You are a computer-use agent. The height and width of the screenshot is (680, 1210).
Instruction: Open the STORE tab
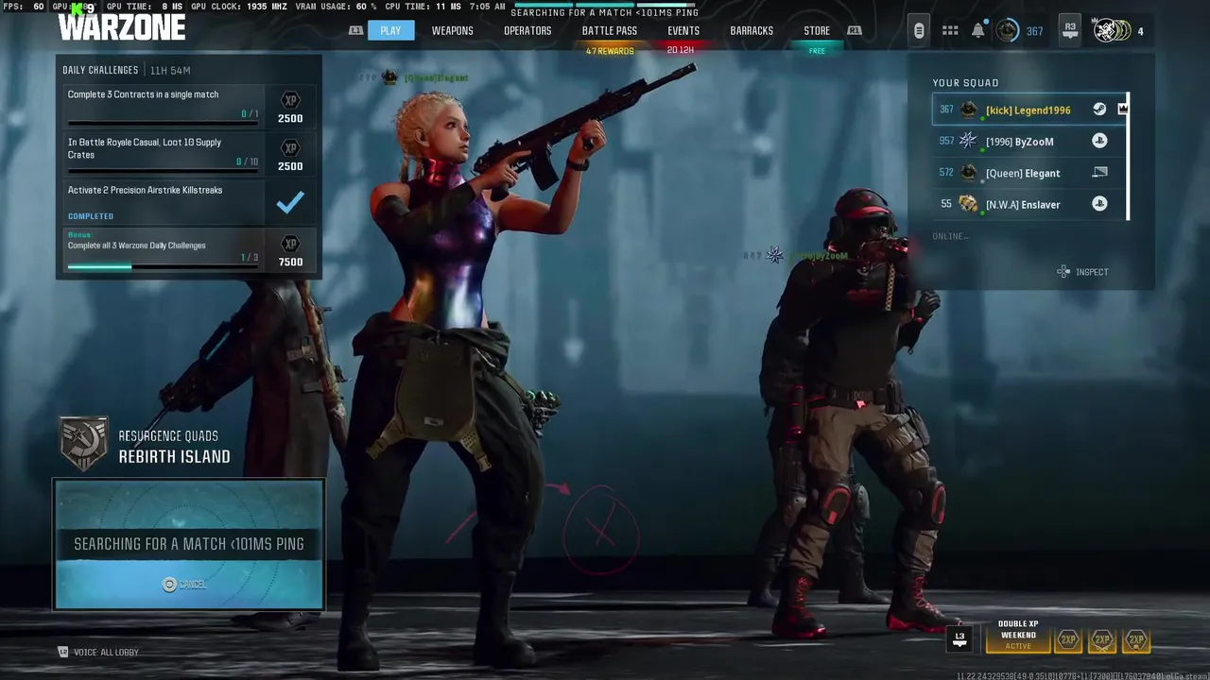point(817,30)
